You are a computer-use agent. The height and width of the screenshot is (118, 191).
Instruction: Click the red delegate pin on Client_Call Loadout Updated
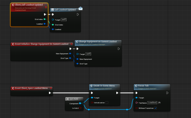point(46,7)
